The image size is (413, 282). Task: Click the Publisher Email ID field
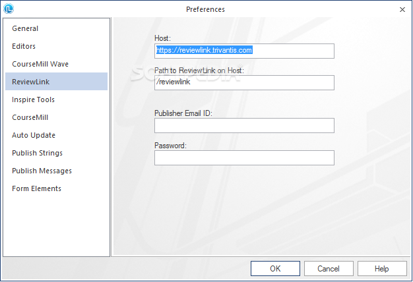point(244,125)
